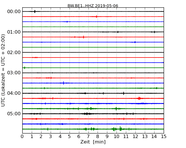Click x-axis tick label 15
Image resolution: width=186 pixels, height=148 pixels.
(x=164, y=137)
